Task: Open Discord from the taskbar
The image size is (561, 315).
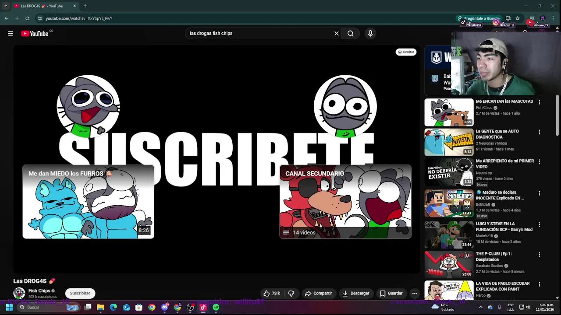Action: (x=165, y=307)
